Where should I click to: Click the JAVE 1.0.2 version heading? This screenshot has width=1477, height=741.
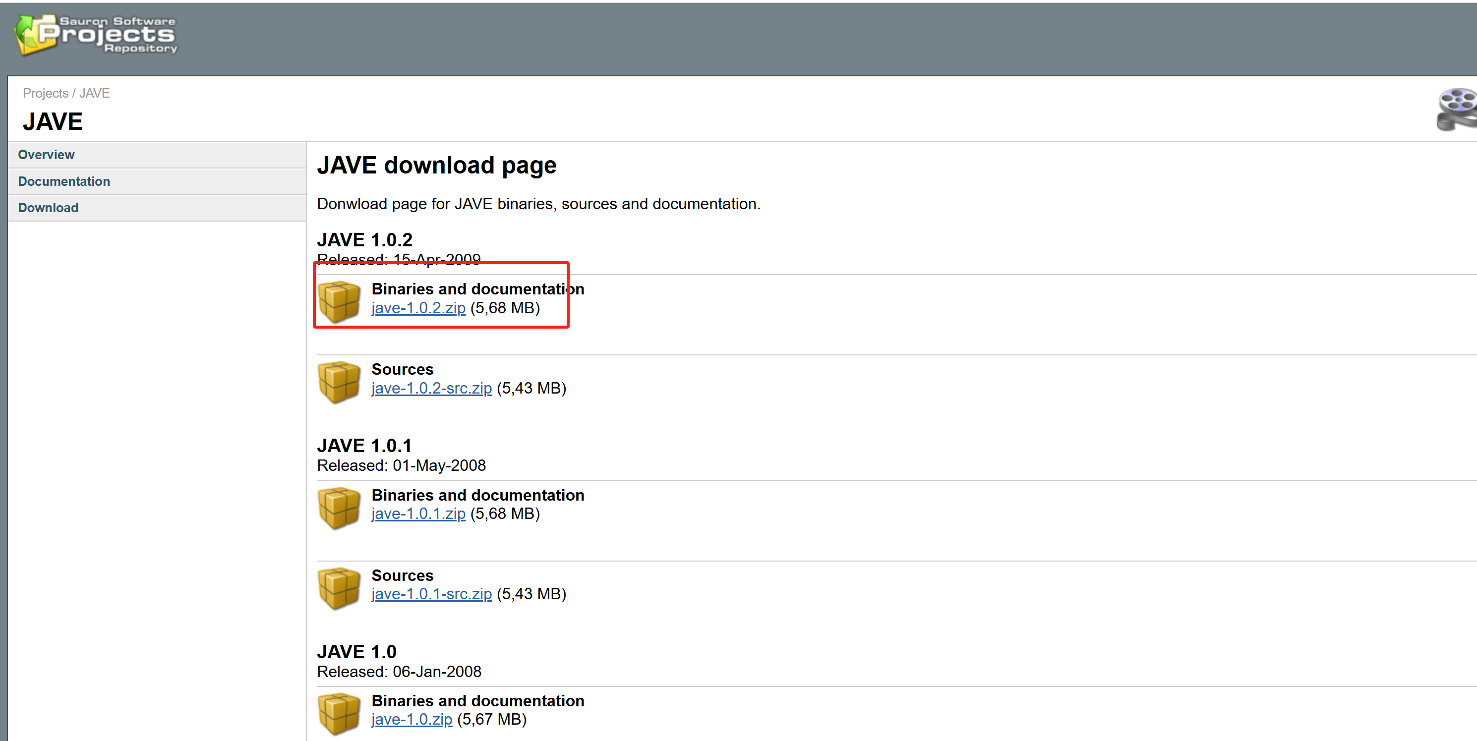(x=364, y=239)
